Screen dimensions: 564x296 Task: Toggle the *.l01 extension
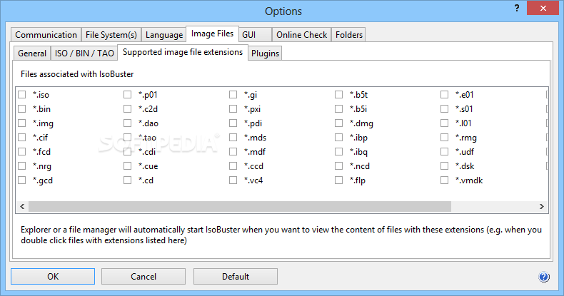(x=444, y=123)
